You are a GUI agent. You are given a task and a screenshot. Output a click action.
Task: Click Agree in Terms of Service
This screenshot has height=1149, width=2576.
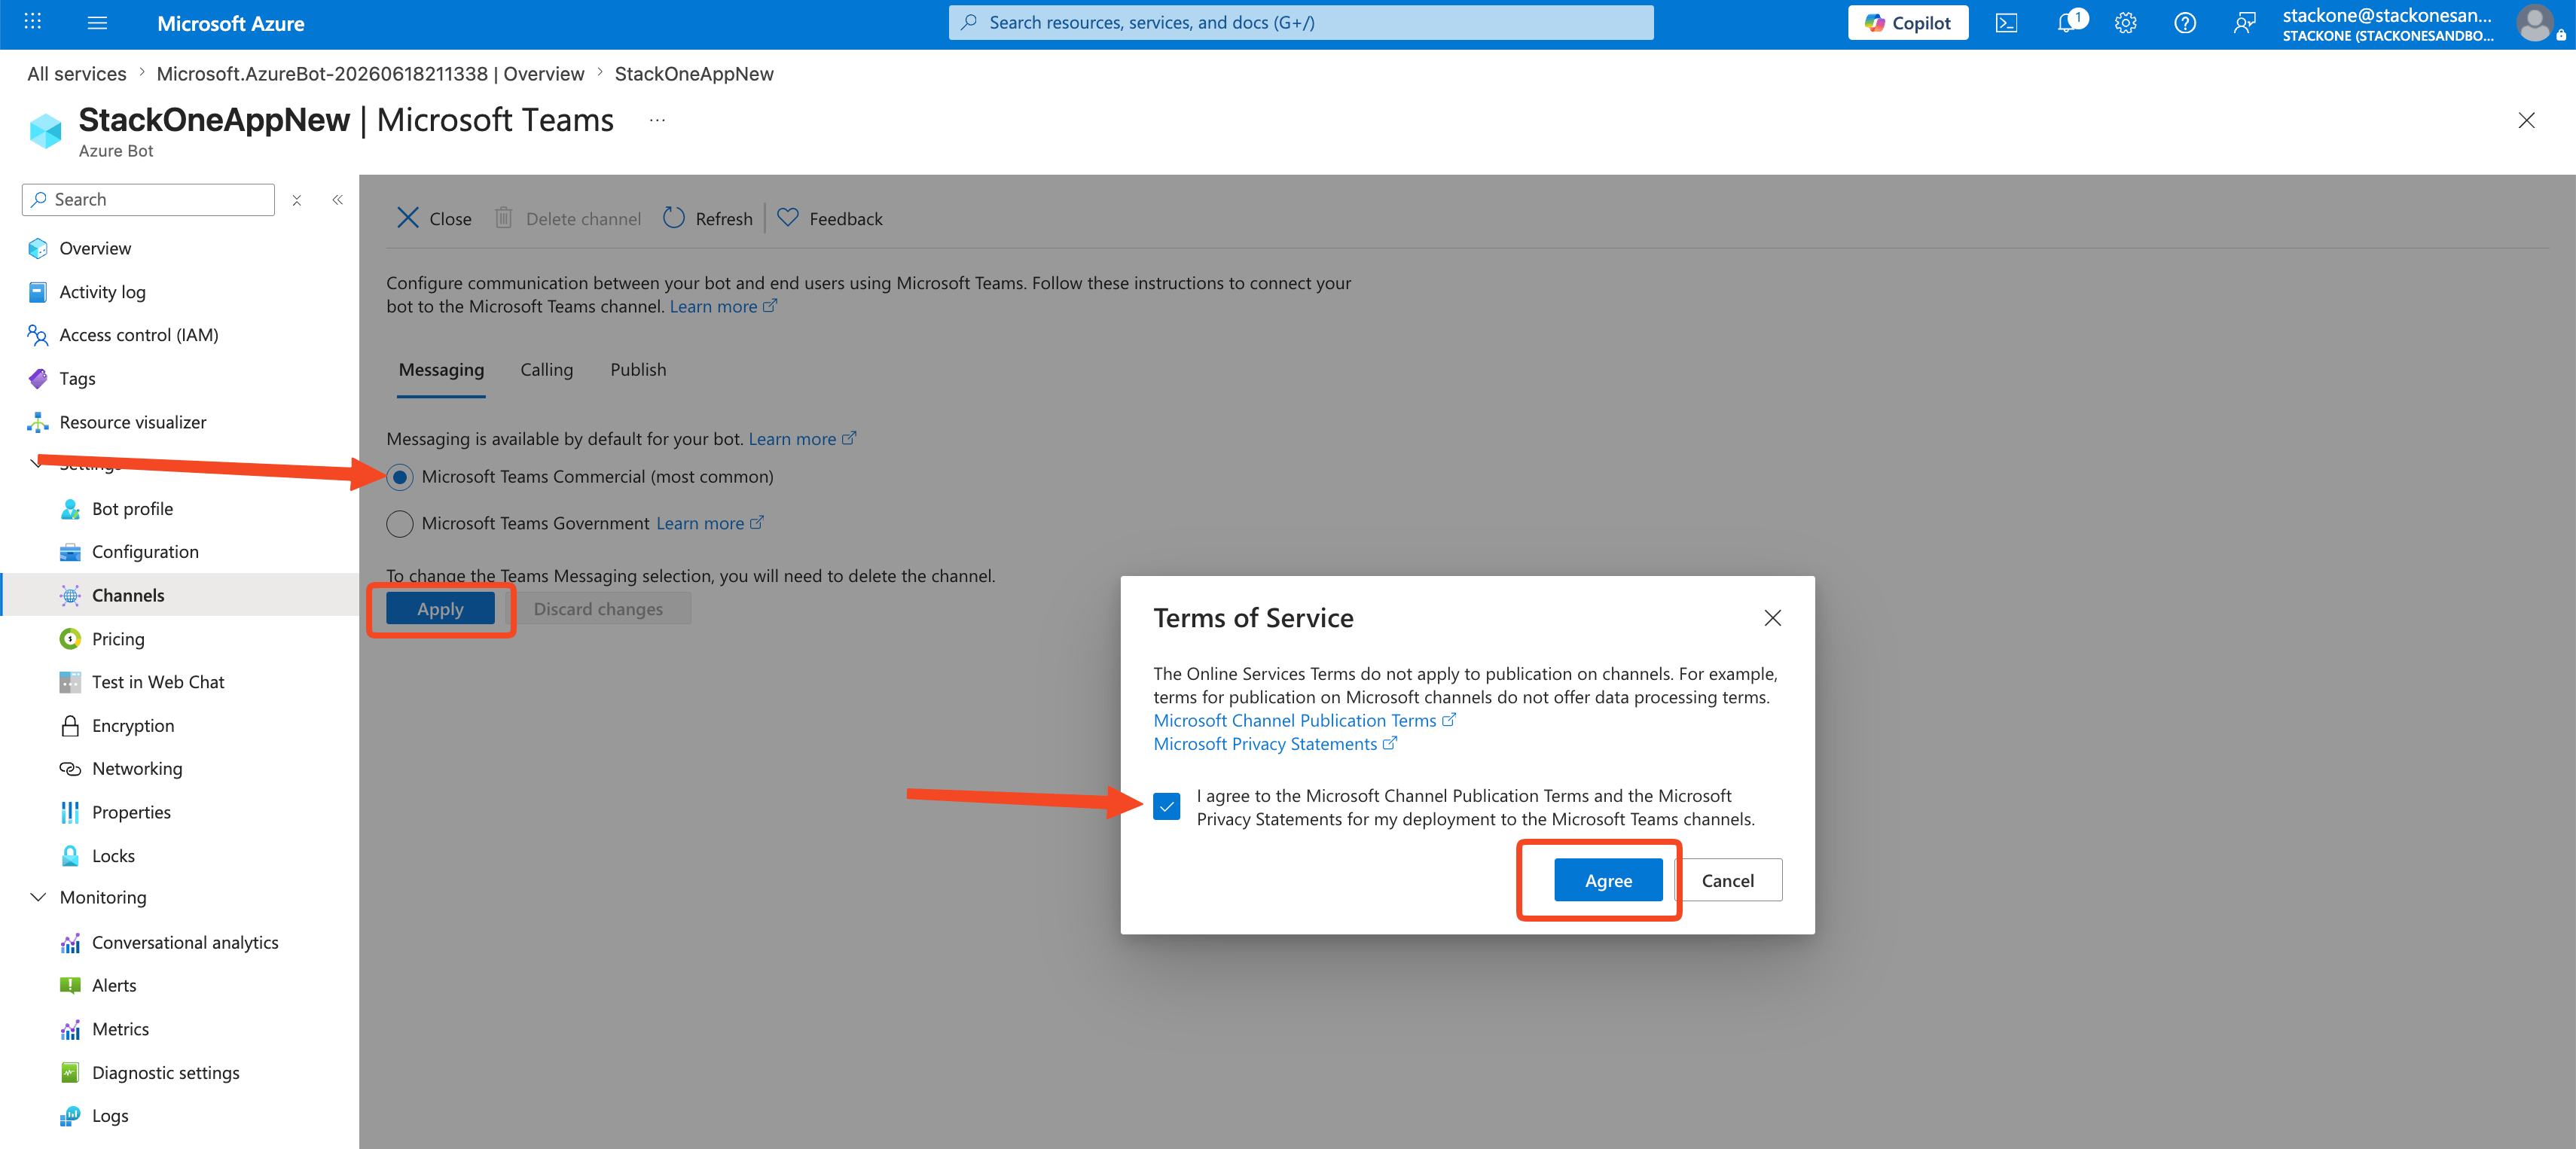tap(1608, 880)
